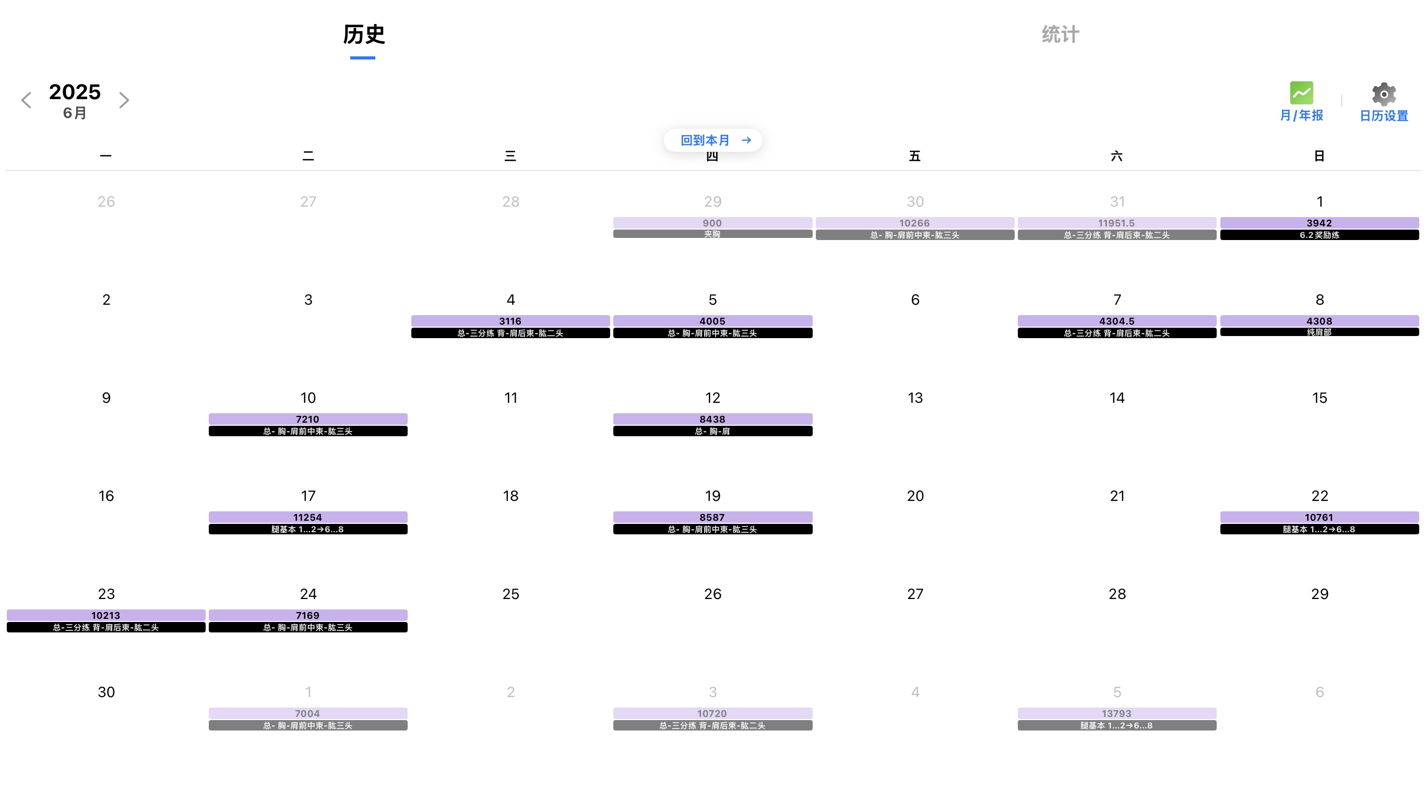Open workout 4304.5 on June 7
The image size is (1426, 790).
[x=1116, y=321]
